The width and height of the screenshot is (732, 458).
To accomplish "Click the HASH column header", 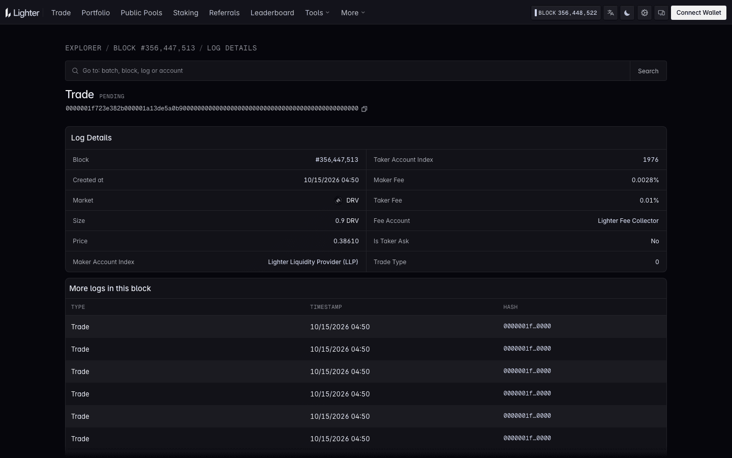I will click(510, 307).
